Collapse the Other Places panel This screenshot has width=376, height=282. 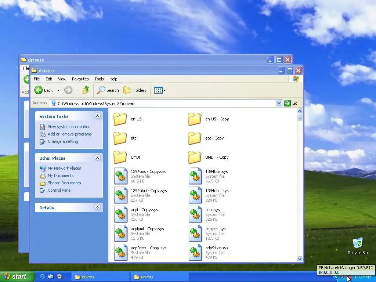point(97,158)
